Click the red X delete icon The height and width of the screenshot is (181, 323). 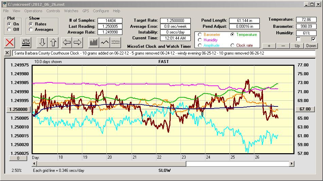pyautogui.click(x=10, y=42)
